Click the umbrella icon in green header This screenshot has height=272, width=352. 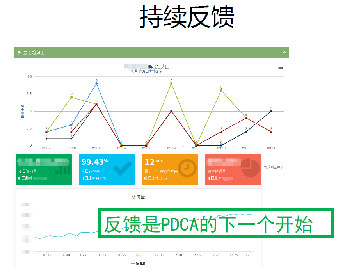[19, 53]
